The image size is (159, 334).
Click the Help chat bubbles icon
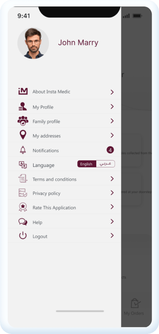pyautogui.click(x=23, y=222)
